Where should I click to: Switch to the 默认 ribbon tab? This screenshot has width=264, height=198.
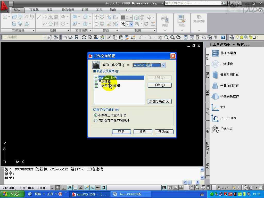tap(17, 10)
